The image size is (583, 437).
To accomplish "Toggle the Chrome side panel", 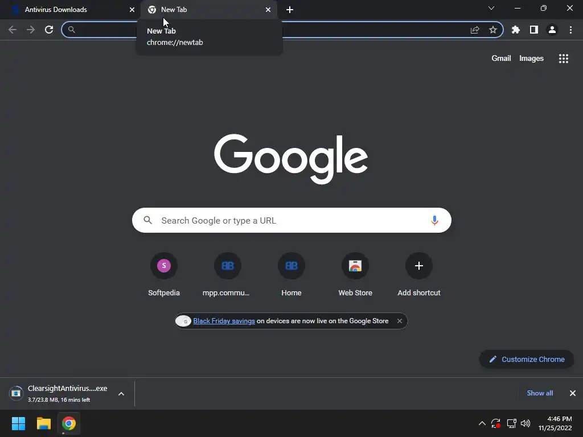I will tap(534, 30).
